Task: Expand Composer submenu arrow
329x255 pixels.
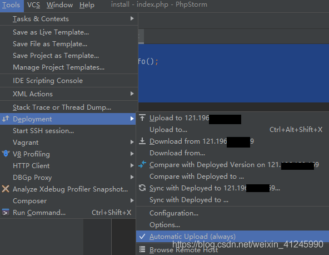Action: (132, 201)
